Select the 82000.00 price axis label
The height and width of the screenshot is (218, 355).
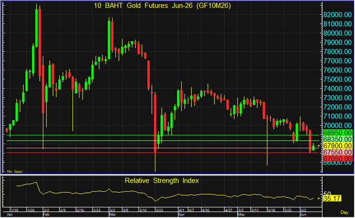(337, 14)
